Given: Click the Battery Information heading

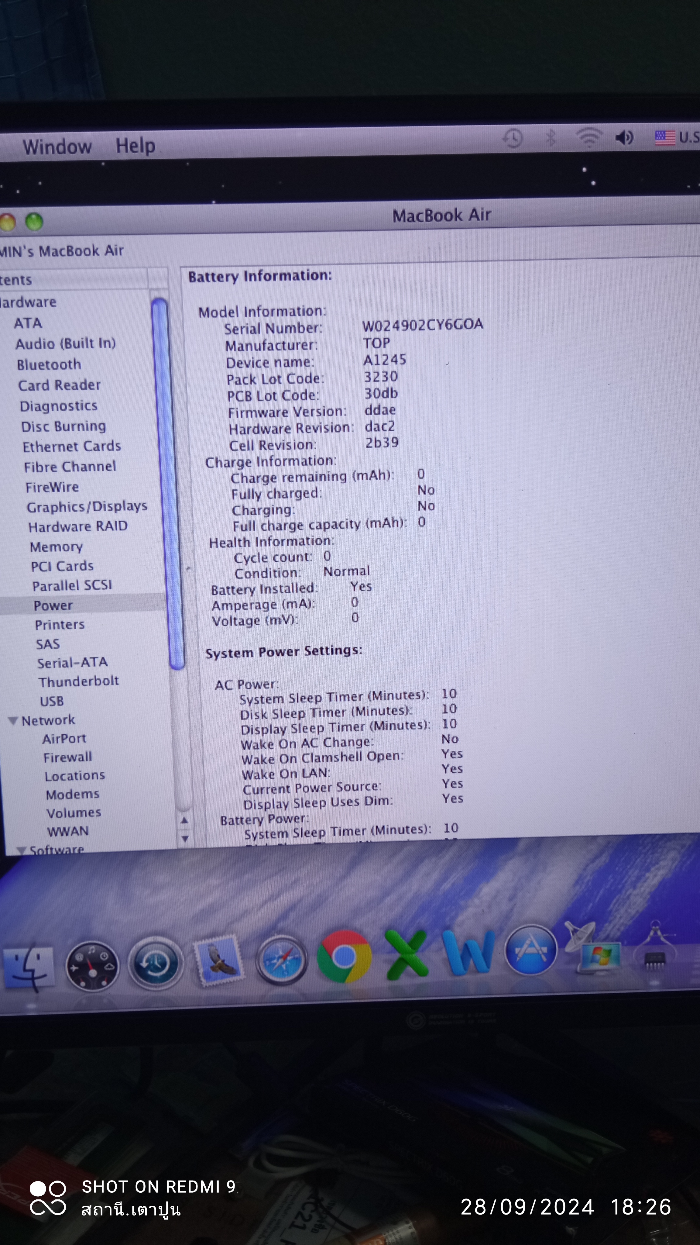Looking at the screenshot, I should pyautogui.click(x=260, y=276).
